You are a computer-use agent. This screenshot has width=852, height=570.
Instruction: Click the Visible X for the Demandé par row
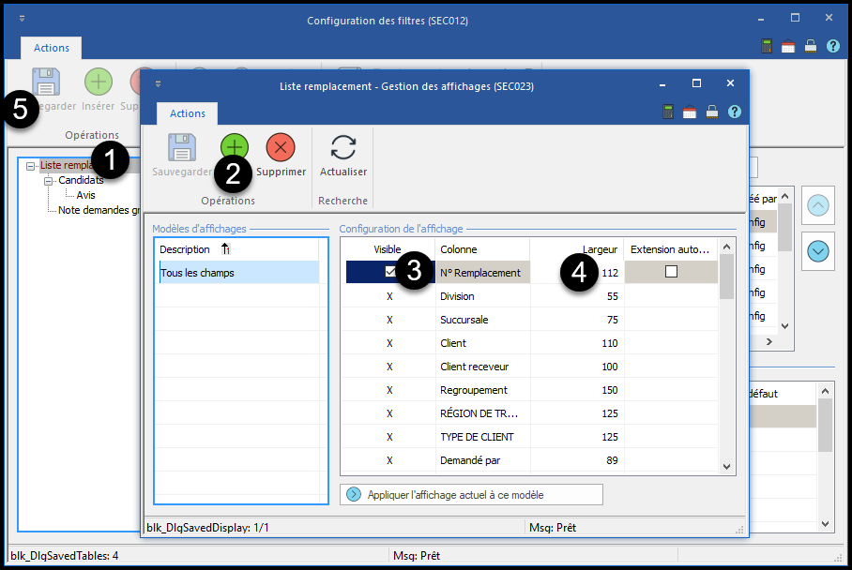pos(389,460)
